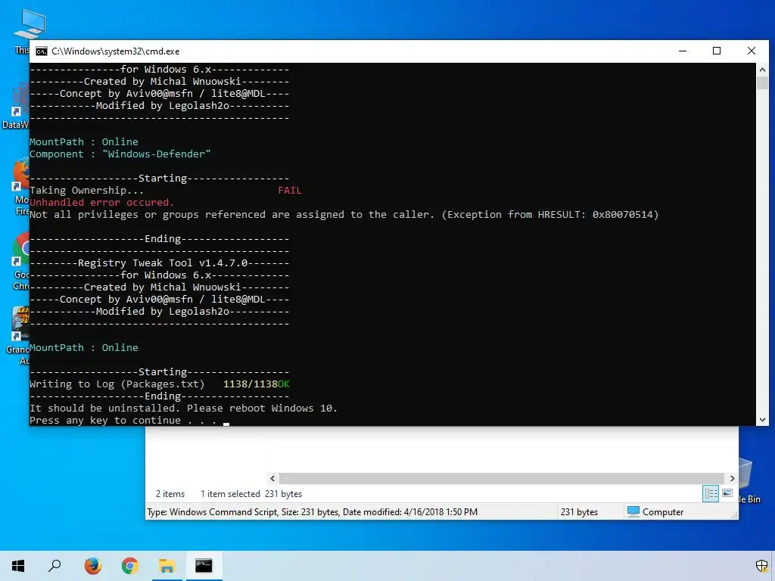Screen dimensions: 775x581
Task: Click '2 items' in Explorer status bar
Action: click(x=170, y=493)
